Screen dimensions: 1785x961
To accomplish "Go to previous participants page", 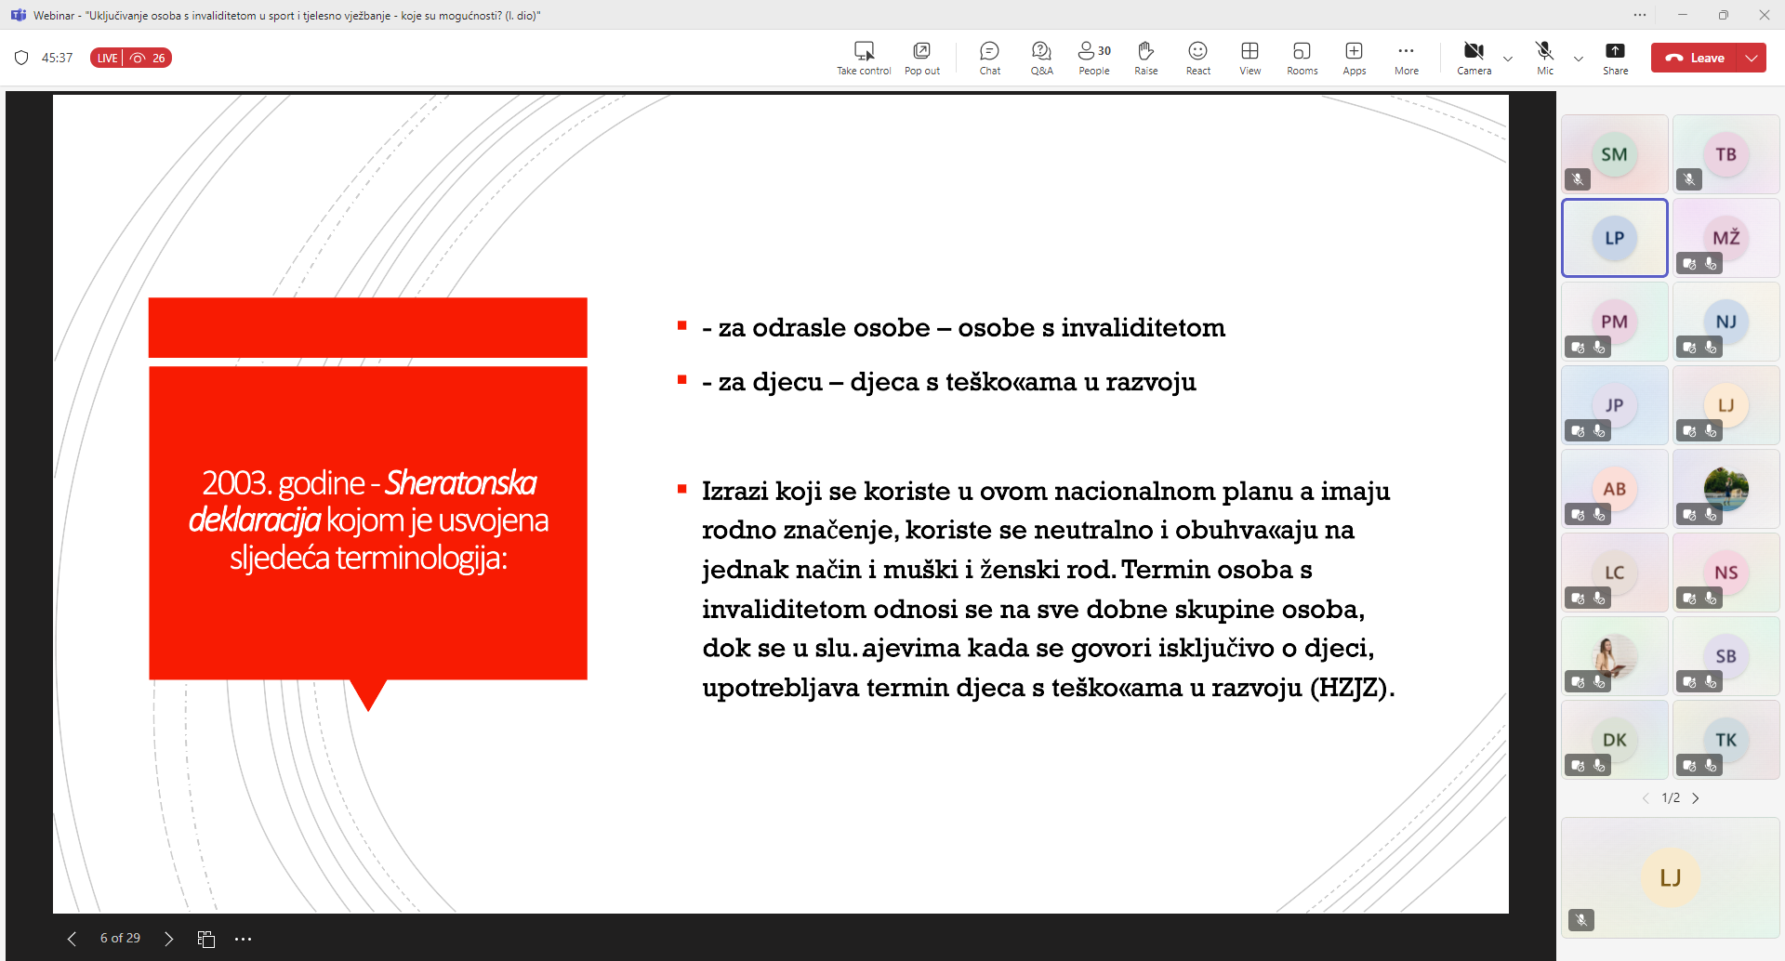I will [x=1646, y=798].
